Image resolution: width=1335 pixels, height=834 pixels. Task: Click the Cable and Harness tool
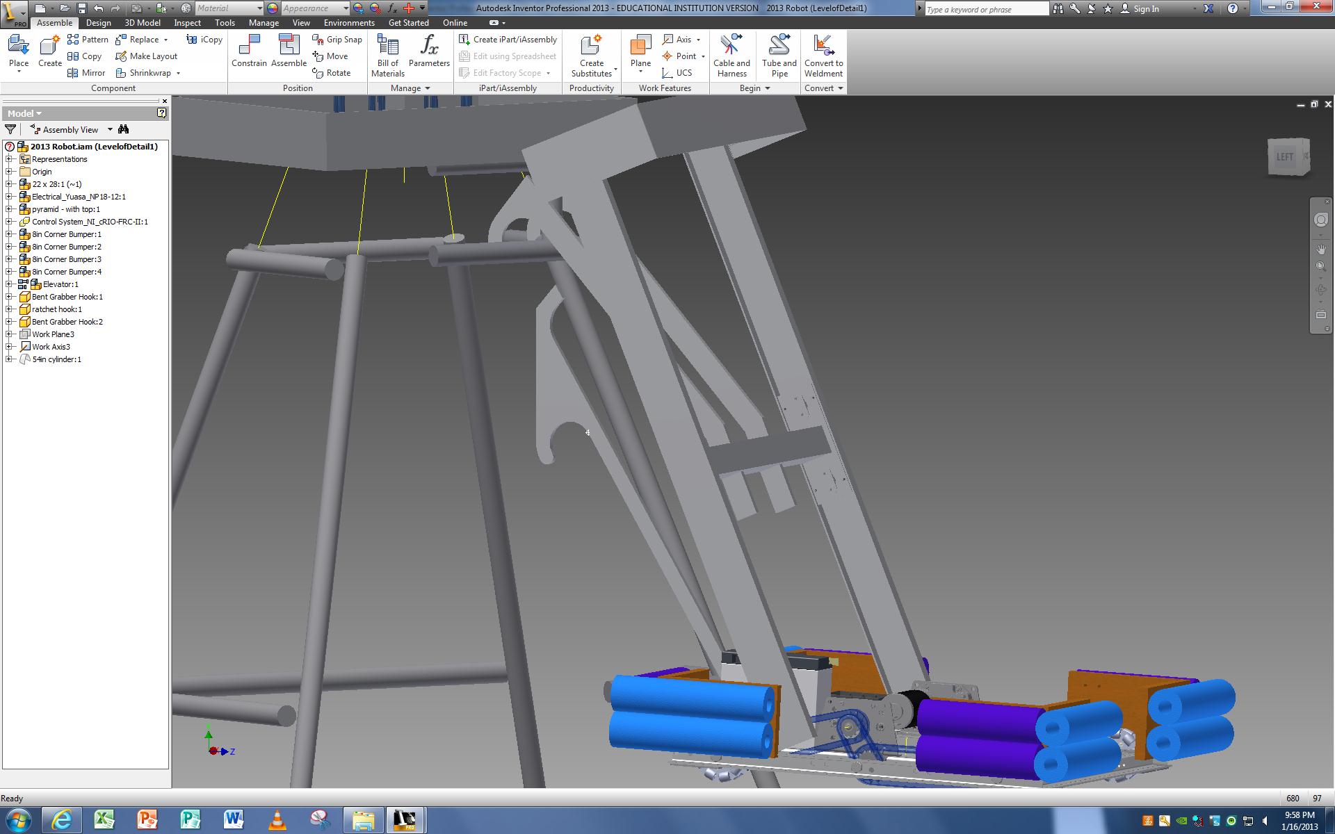[x=731, y=56]
